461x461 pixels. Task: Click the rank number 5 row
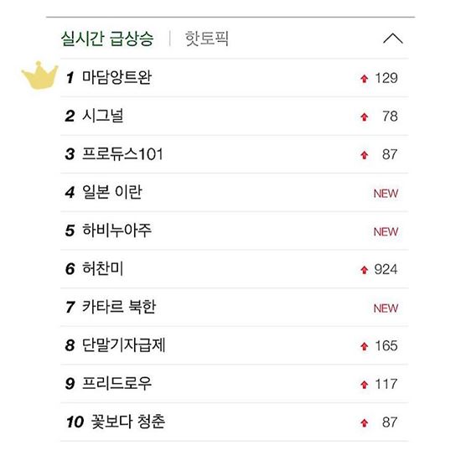pyautogui.click(x=235, y=230)
